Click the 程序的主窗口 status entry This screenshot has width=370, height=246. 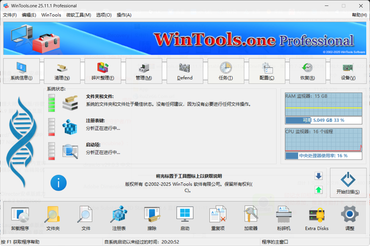click(275, 242)
